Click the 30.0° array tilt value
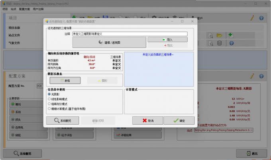The width and height of the screenshot is (271, 160). click(x=92, y=64)
